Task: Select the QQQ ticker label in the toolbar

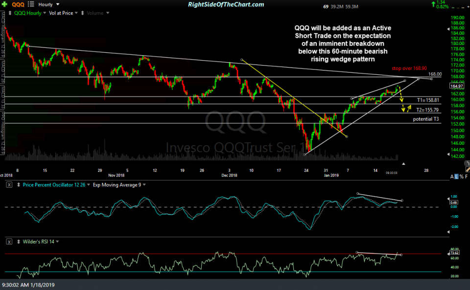Action: click(x=18, y=4)
